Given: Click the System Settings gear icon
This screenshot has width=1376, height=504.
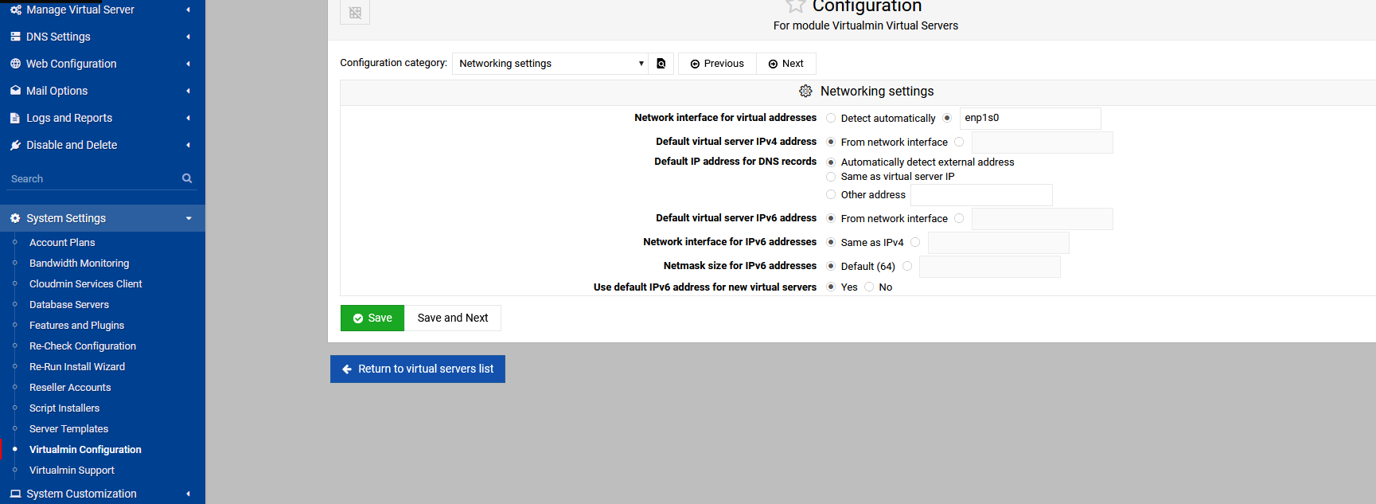Looking at the screenshot, I should 15,218.
